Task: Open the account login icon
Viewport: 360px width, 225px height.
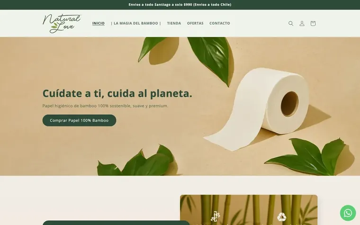Action: [302, 23]
